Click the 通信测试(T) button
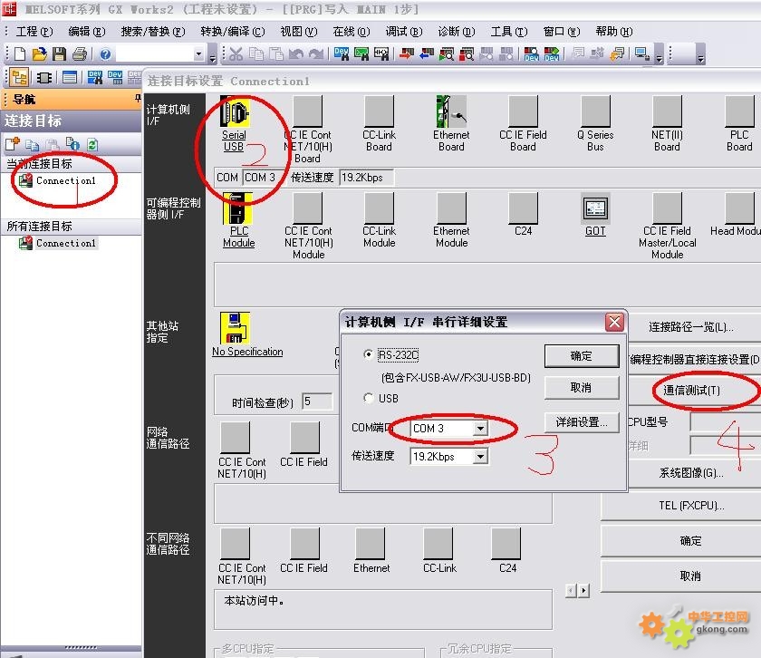This screenshot has width=761, height=658. tap(691, 391)
